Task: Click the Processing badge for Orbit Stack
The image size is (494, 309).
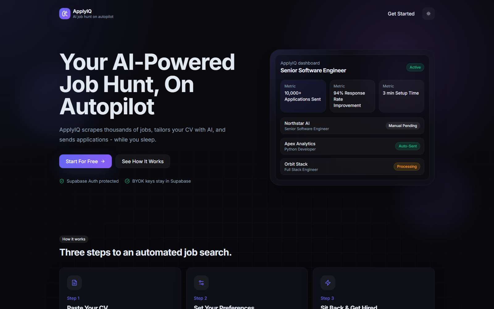Action: click(407, 167)
